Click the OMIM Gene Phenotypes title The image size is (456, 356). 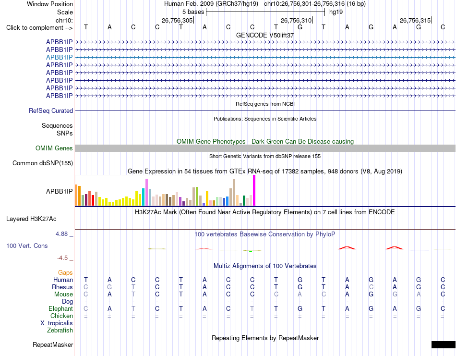(x=265, y=141)
